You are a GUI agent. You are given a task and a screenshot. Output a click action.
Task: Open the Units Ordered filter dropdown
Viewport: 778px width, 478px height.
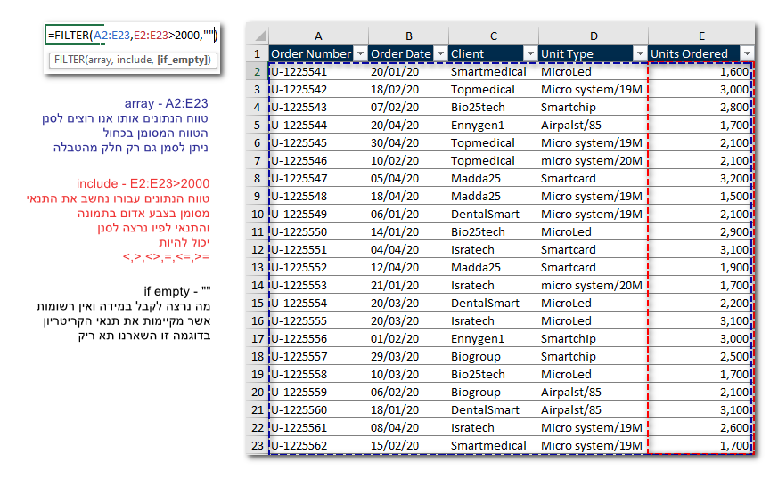coord(747,53)
